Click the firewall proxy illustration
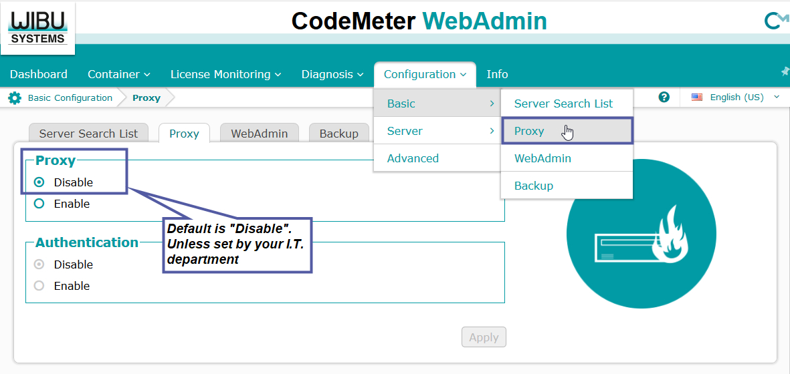Image resolution: width=790 pixels, height=374 pixels. click(641, 234)
